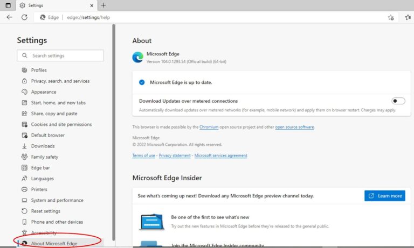Open the Chromium link
The image size is (414, 248).
(209, 127)
